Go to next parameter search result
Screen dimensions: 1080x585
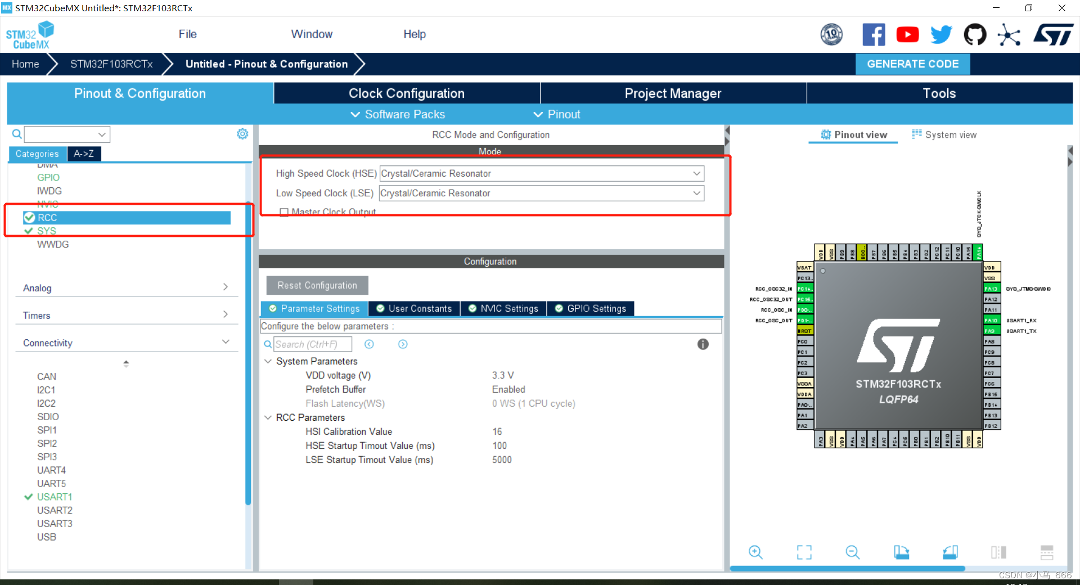click(403, 344)
